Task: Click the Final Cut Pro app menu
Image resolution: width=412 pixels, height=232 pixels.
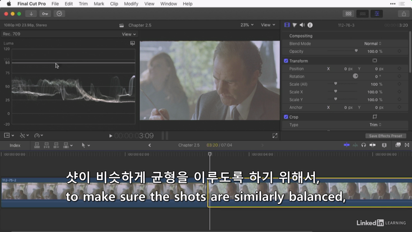Action: (32, 4)
